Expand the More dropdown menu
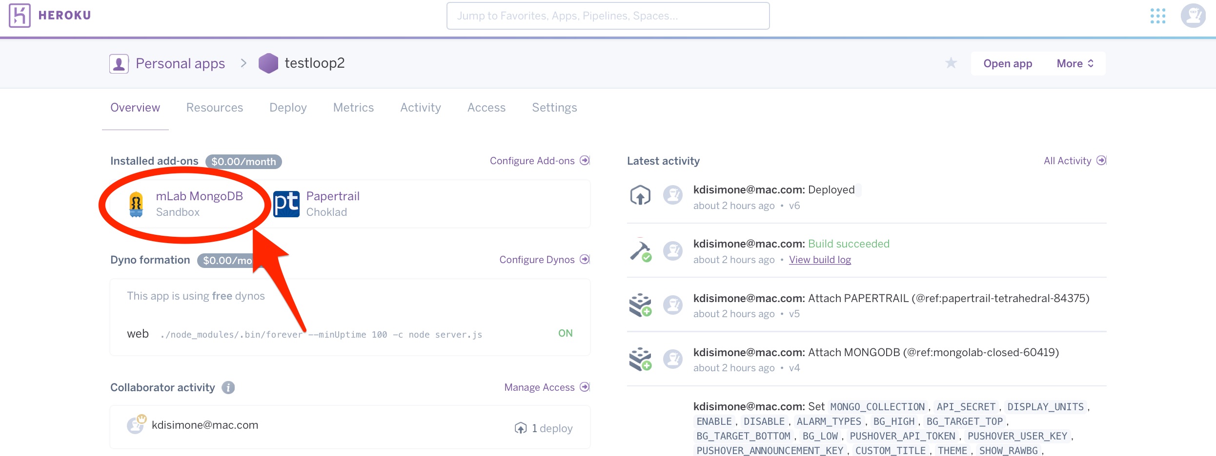Screen dimensions: 1216x456 1075,63
